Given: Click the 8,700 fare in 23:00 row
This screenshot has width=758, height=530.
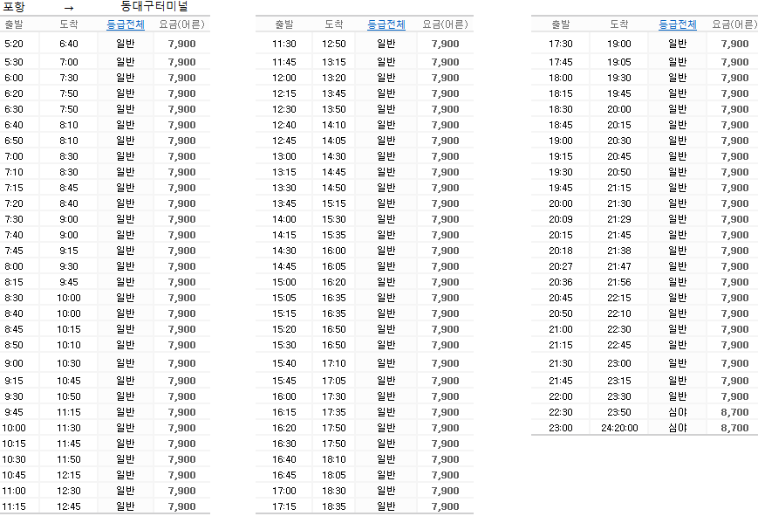Looking at the screenshot, I should pos(734,428).
